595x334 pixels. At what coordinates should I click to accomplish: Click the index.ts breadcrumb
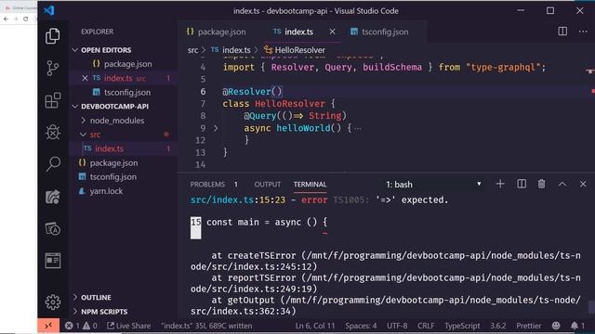pos(231,50)
